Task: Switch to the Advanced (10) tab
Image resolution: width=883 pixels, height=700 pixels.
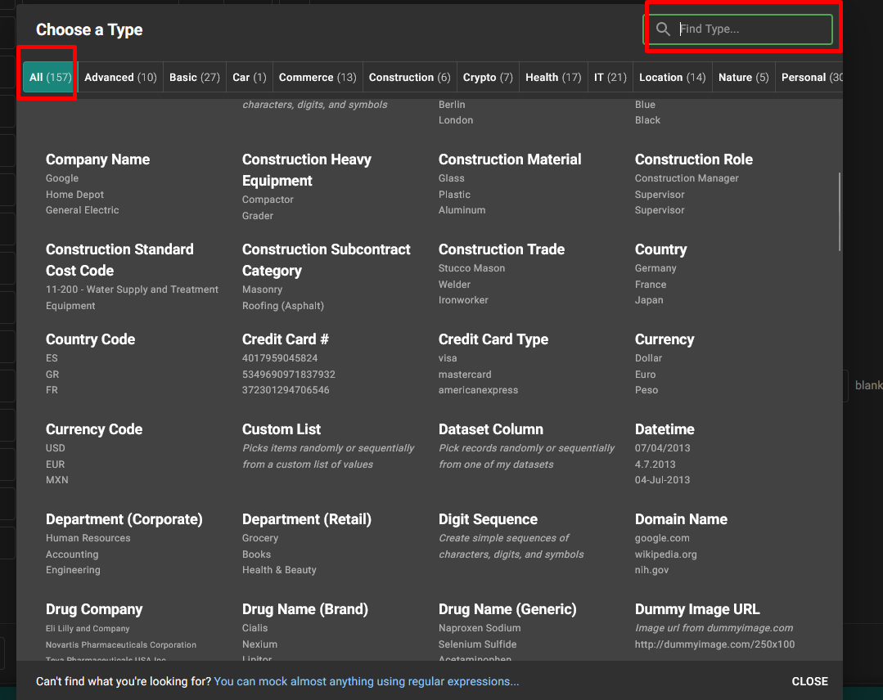Action: 120,77
